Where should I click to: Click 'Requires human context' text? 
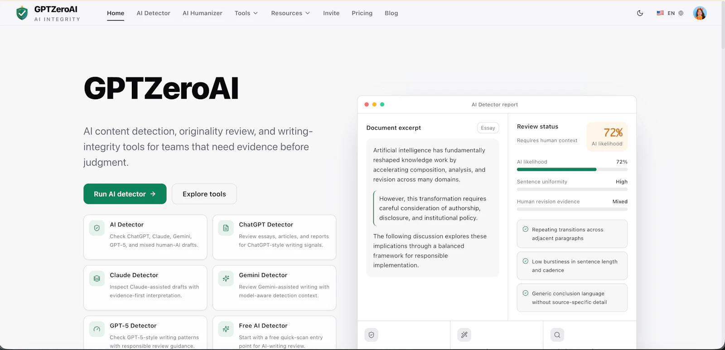[x=547, y=141]
